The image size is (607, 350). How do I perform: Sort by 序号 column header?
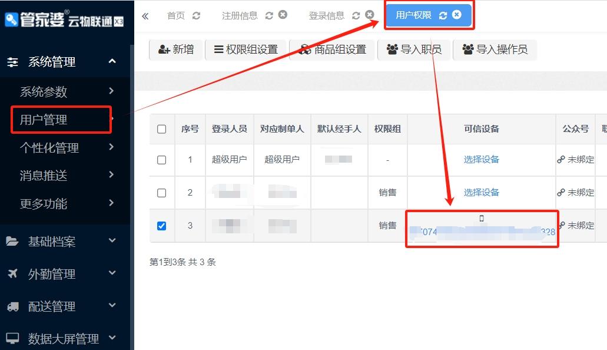pyautogui.click(x=190, y=128)
